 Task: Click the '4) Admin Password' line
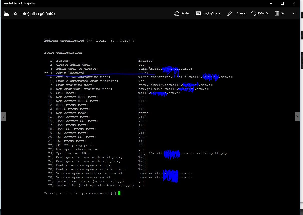[x=67, y=73]
